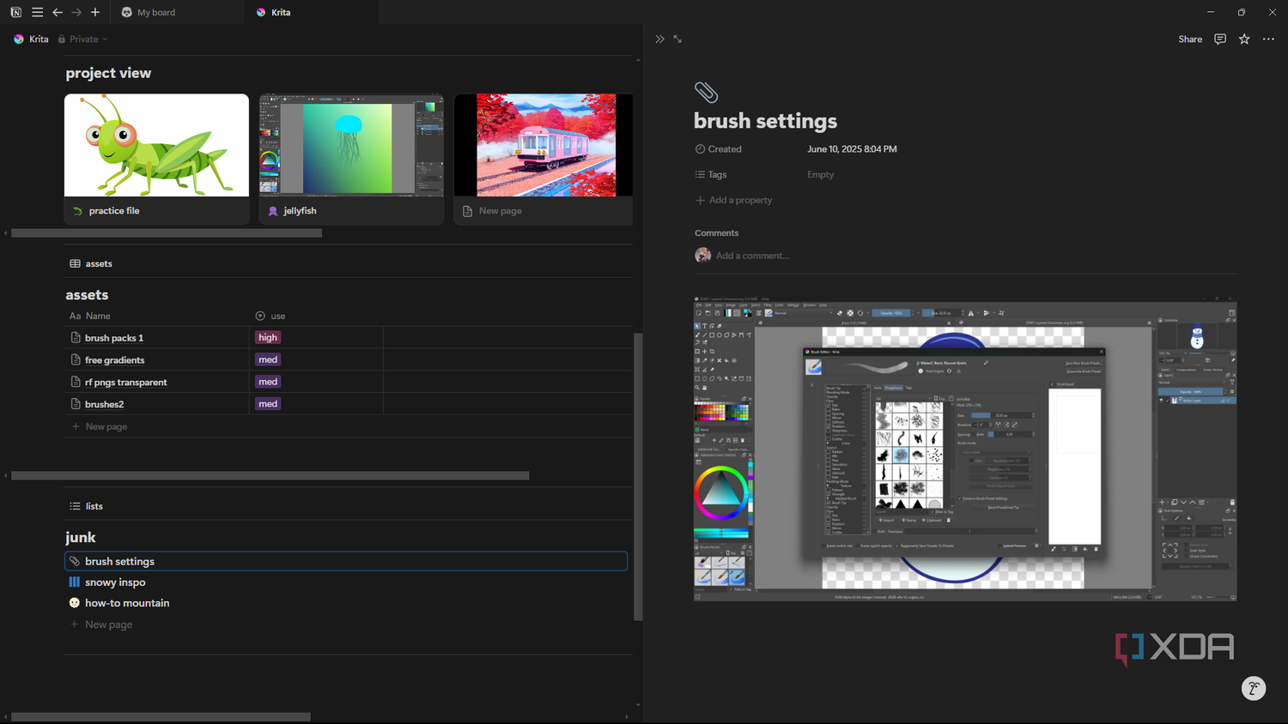Click the back navigation arrow
The height and width of the screenshot is (724, 1288).
point(58,12)
